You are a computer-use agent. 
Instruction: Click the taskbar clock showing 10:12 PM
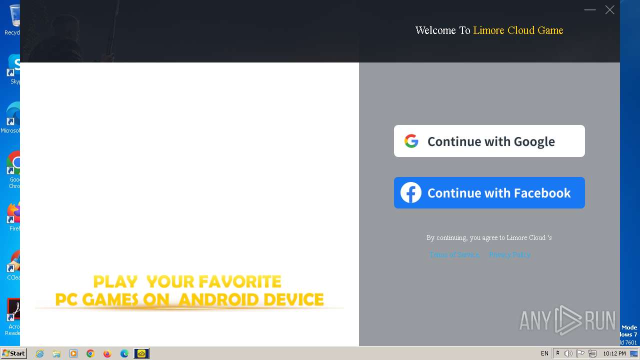(x=614, y=353)
